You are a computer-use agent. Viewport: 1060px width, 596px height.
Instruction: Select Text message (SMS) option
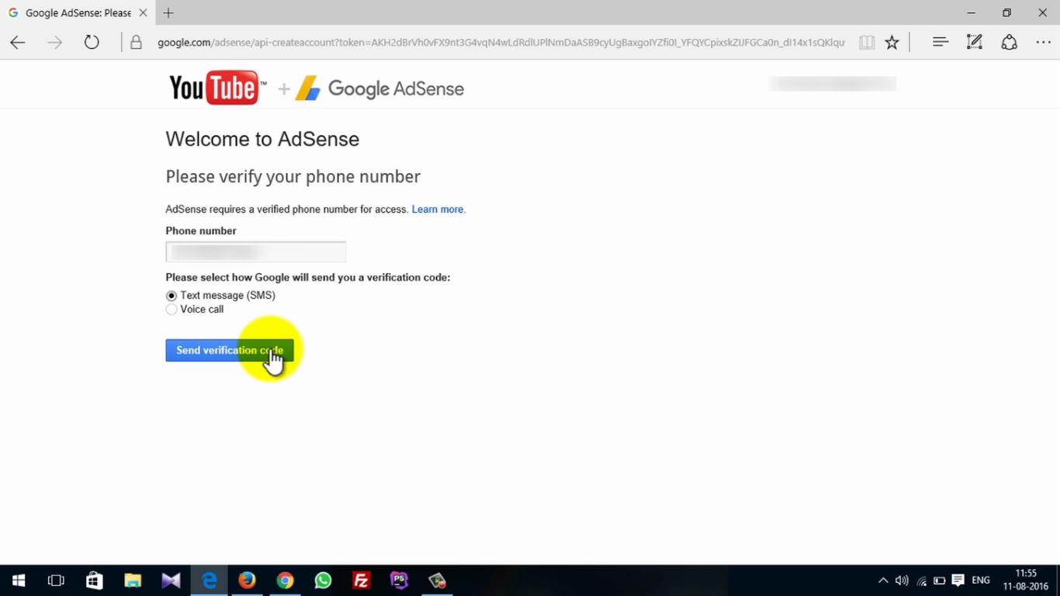pos(171,296)
